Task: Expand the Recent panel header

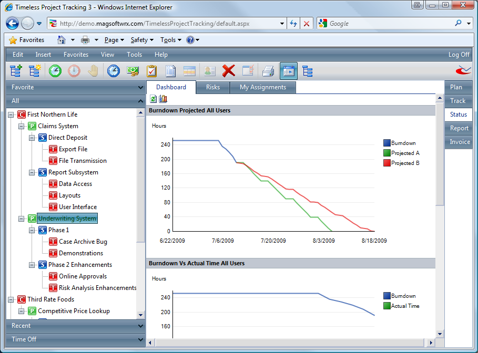Action: 76,326
